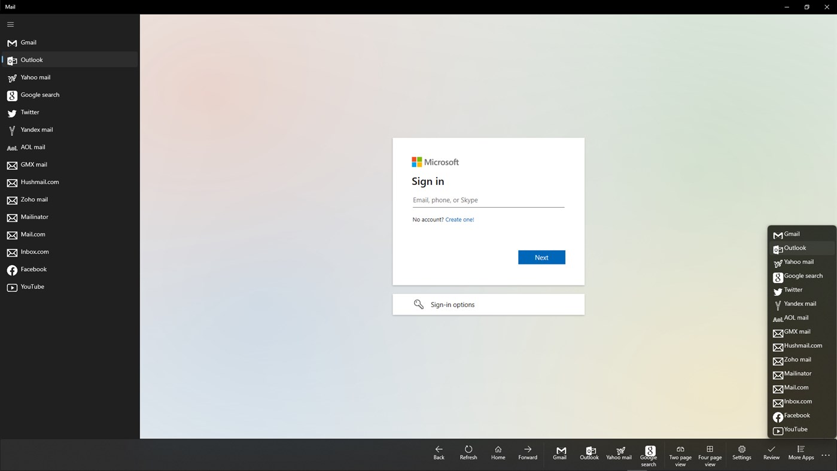Select Twitter in the sidebar
The height and width of the screenshot is (471, 837).
pyautogui.click(x=29, y=112)
